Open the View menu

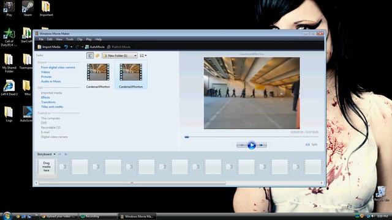pyautogui.click(x=59, y=39)
